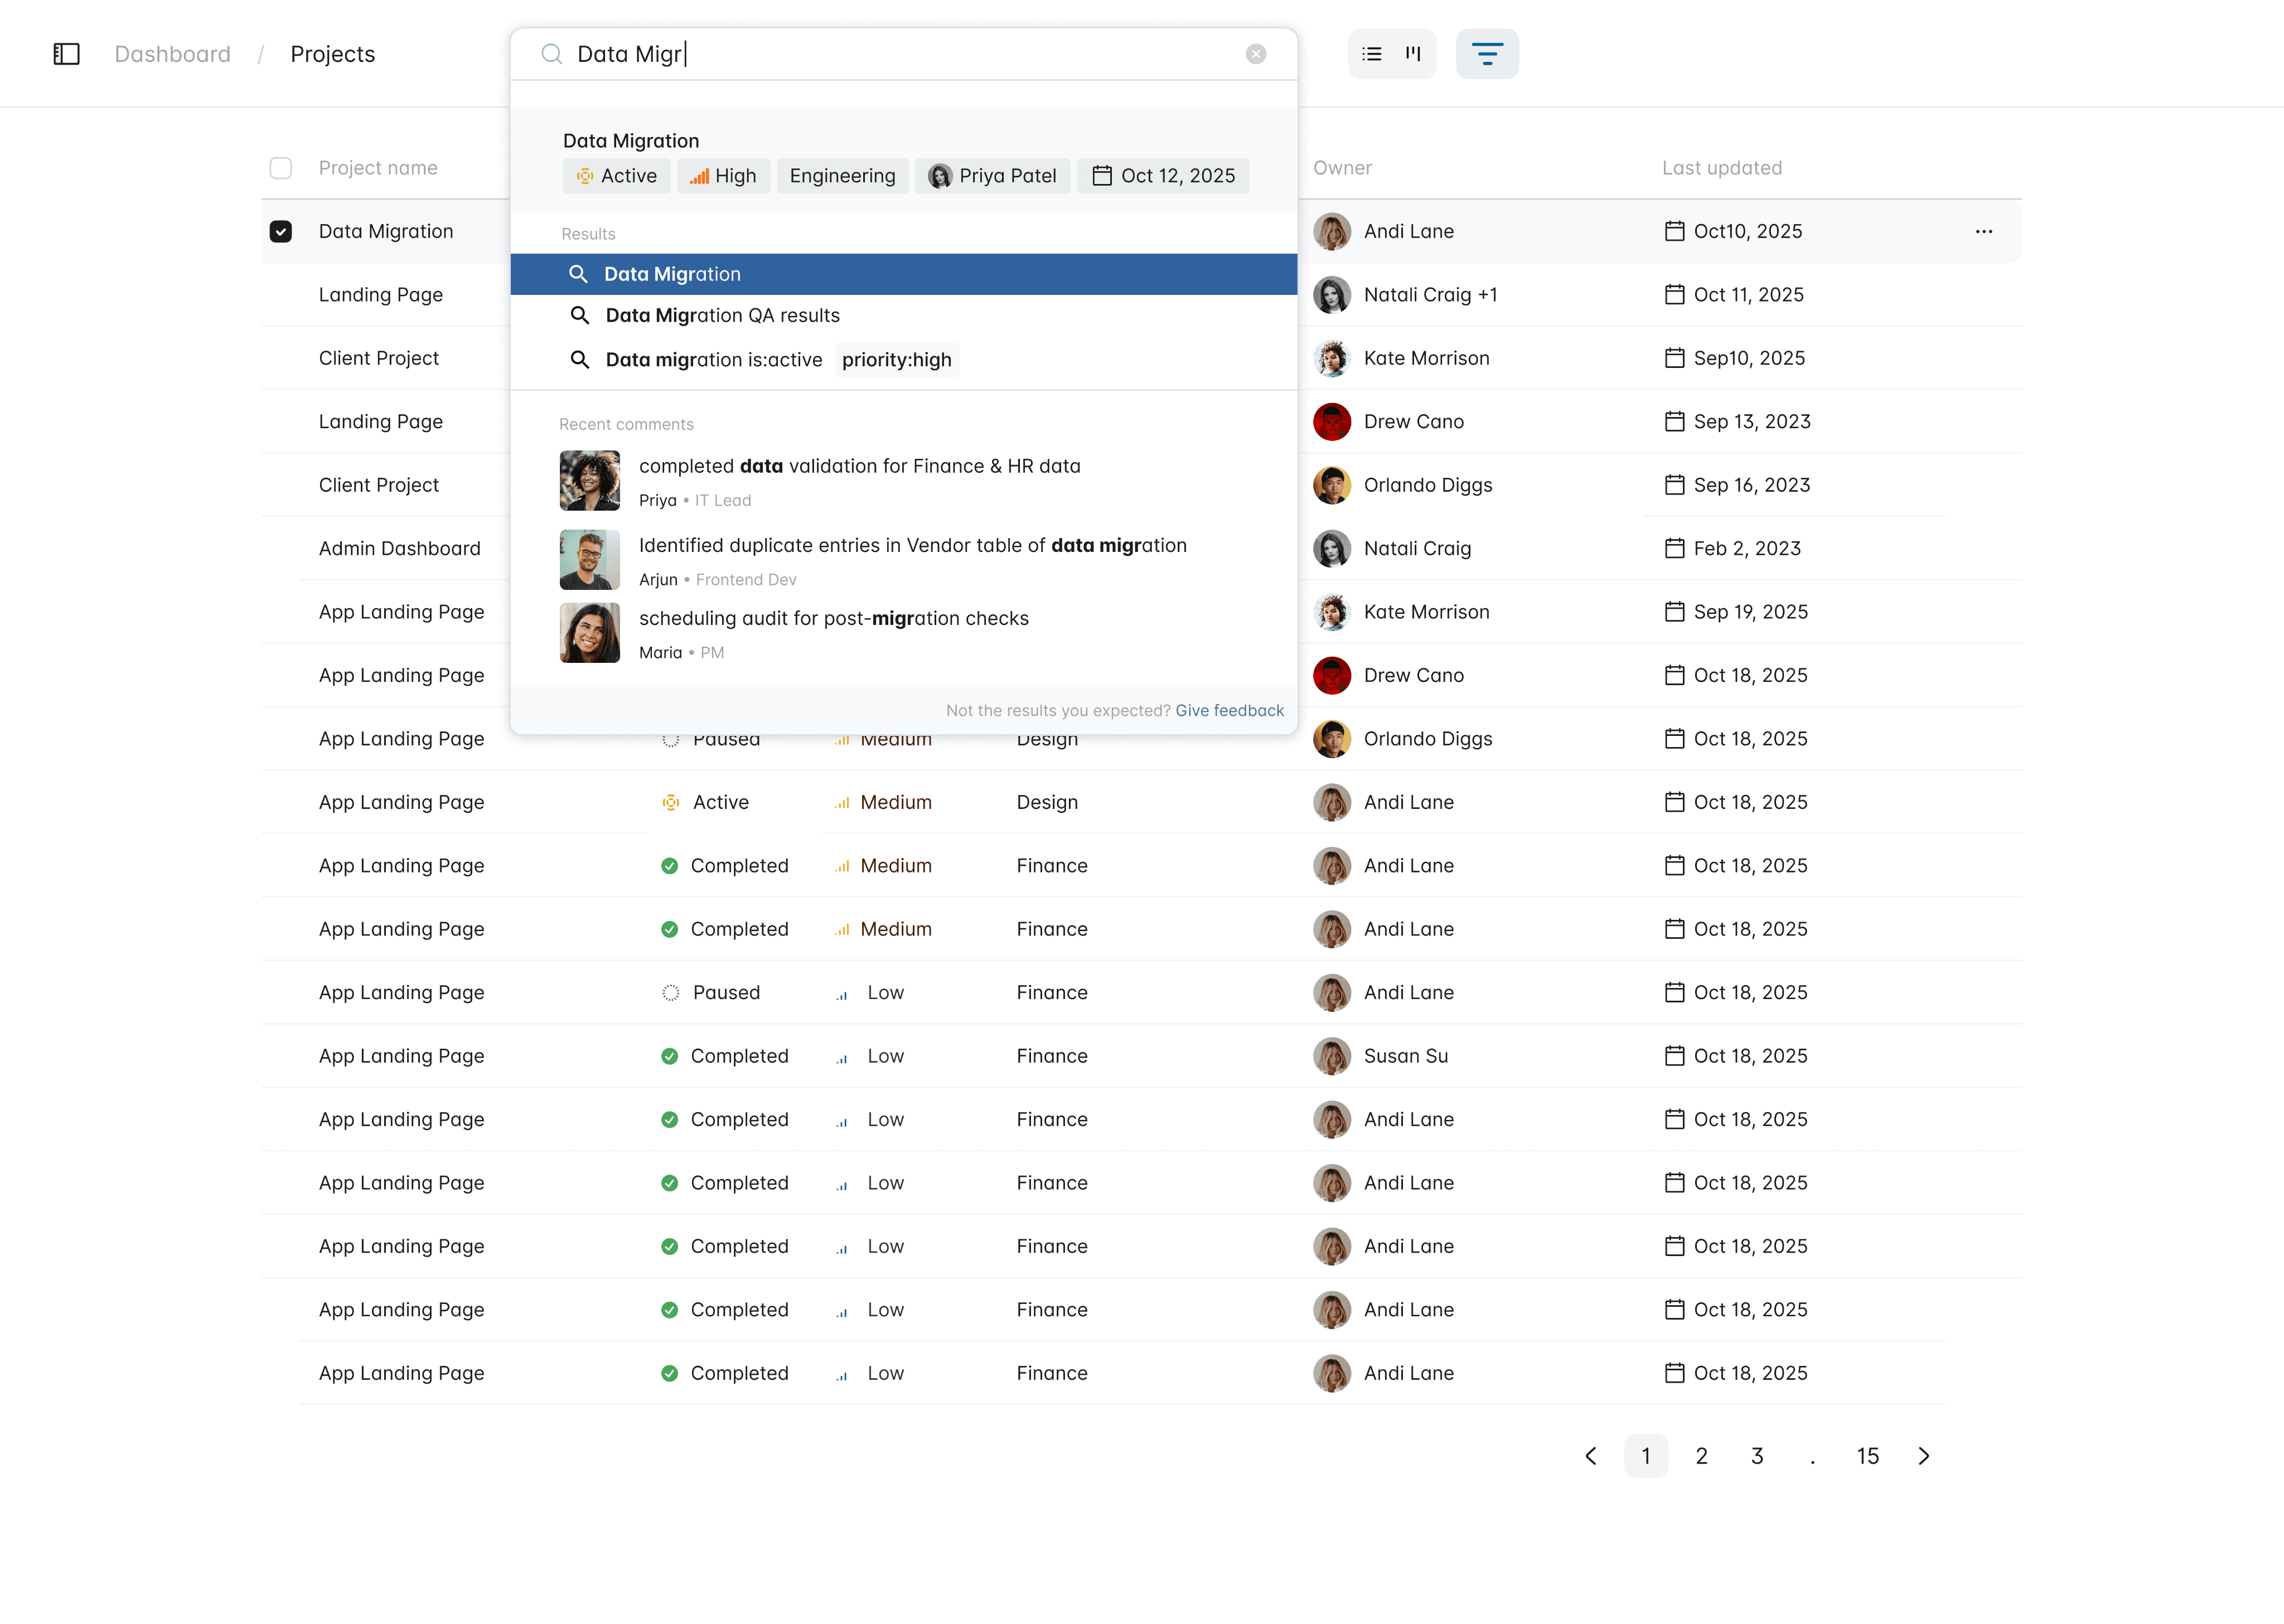Navigate to Dashboard breadcrumb
Image resolution: width=2284 pixels, height=1624 pixels.
(172, 54)
